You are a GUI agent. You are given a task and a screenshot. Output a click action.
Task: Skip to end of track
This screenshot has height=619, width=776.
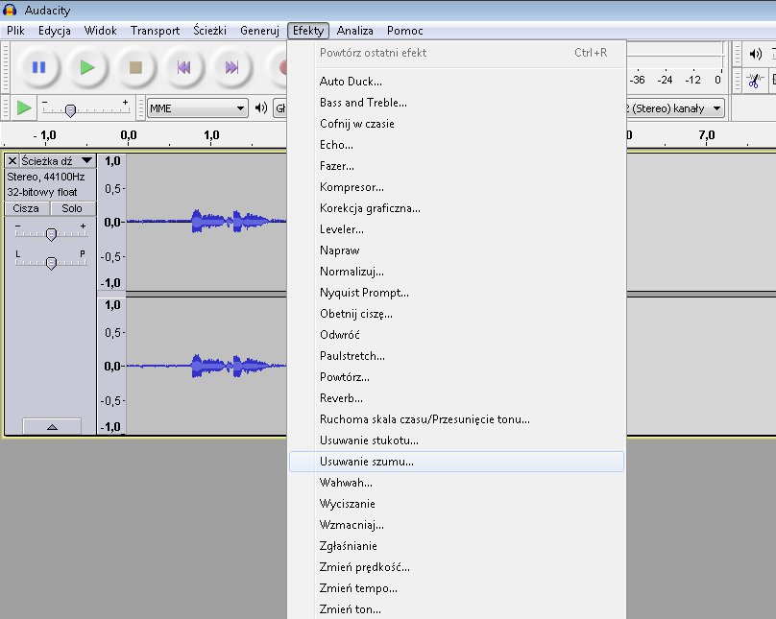pyautogui.click(x=231, y=67)
